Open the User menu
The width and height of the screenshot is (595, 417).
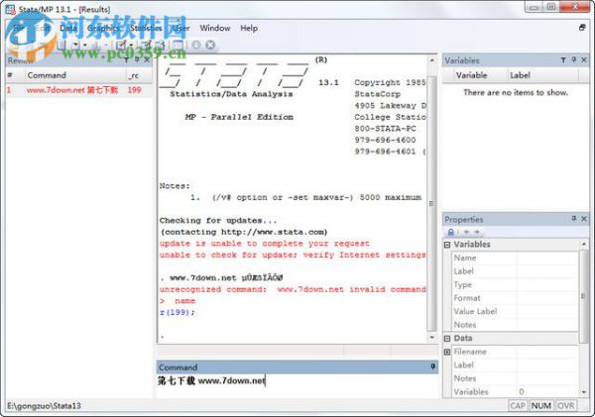pyautogui.click(x=181, y=28)
